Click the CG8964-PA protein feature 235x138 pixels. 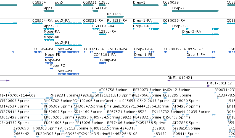click(x=38, y=52)
